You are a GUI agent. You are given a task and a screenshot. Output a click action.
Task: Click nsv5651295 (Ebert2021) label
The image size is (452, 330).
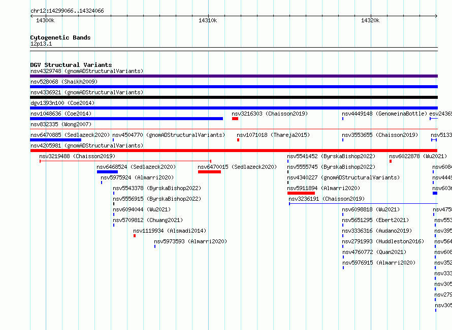click(x=375, y=220)
